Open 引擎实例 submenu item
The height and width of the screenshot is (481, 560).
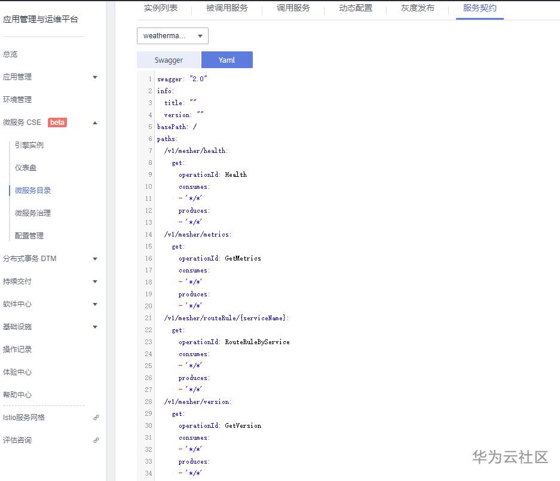tap(29, 145)
